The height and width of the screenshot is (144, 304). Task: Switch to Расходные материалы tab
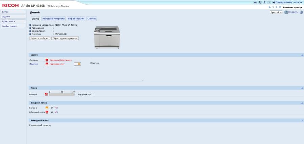[53, 19]
